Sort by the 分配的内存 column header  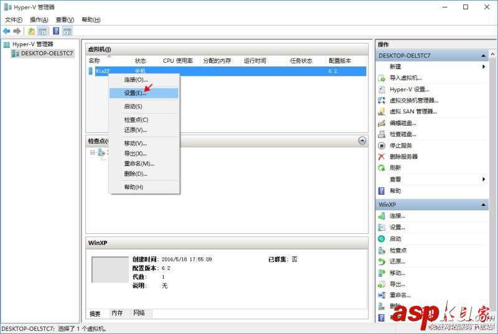[x=220, y=60]
